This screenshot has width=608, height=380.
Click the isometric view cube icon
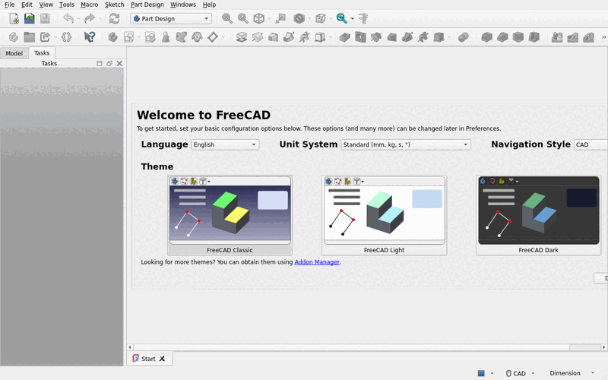click(x=258, y=18)
